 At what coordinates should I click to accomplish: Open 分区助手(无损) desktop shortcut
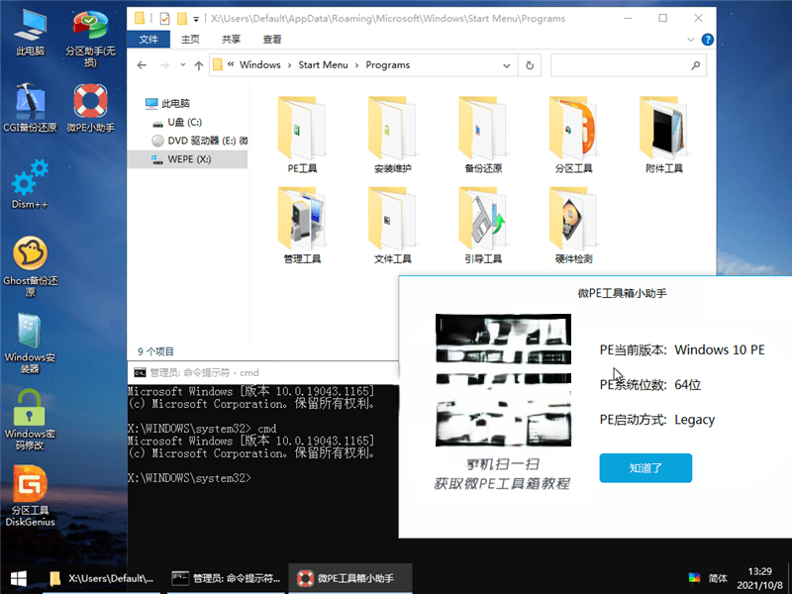point(90,38)
